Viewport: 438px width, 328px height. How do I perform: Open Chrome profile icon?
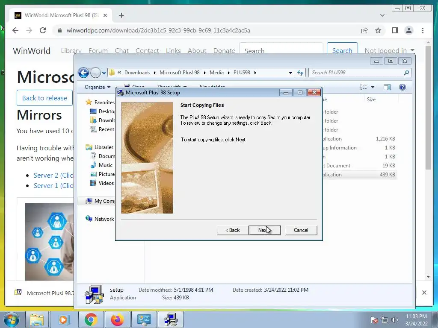(x=408, y=30)
